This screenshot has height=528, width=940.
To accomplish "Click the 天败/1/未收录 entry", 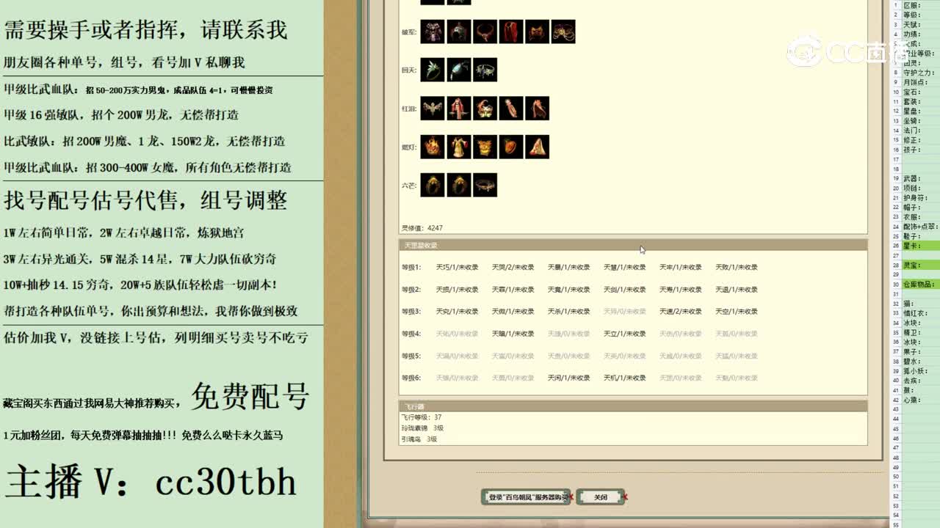I will click(x=736, y=268).
